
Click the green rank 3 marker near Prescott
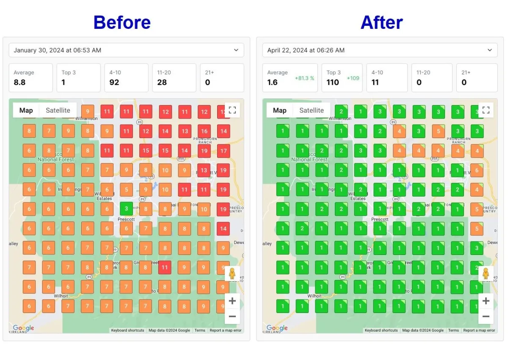(x=126, y=208)
